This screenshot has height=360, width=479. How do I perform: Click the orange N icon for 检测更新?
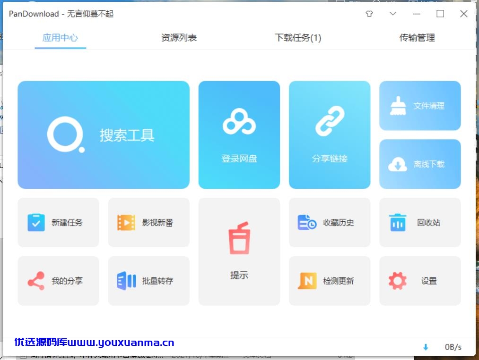click(307, 281)
